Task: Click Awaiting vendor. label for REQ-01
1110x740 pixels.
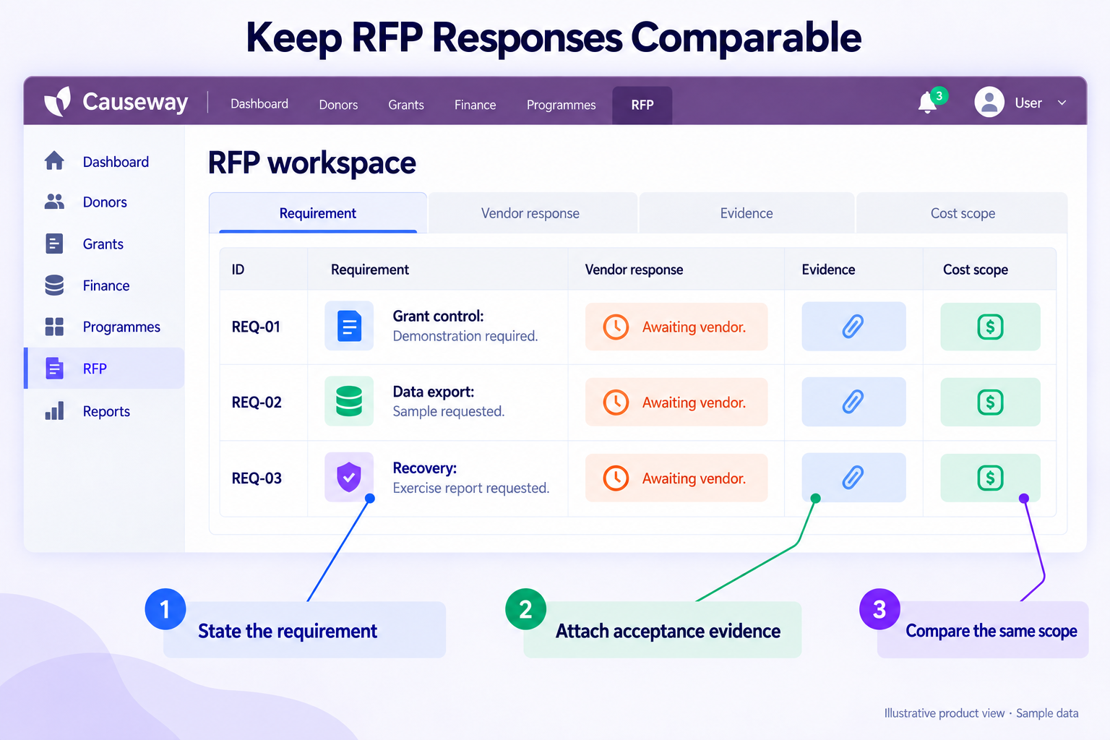Action: [694, 327]
